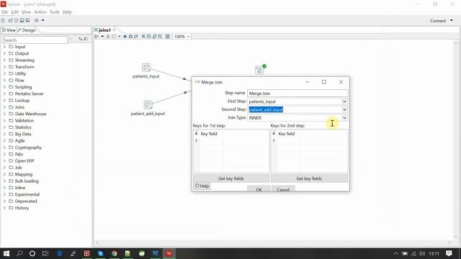Click inside the steps Search field
This screenshot has height=259, width=461.
35,40
